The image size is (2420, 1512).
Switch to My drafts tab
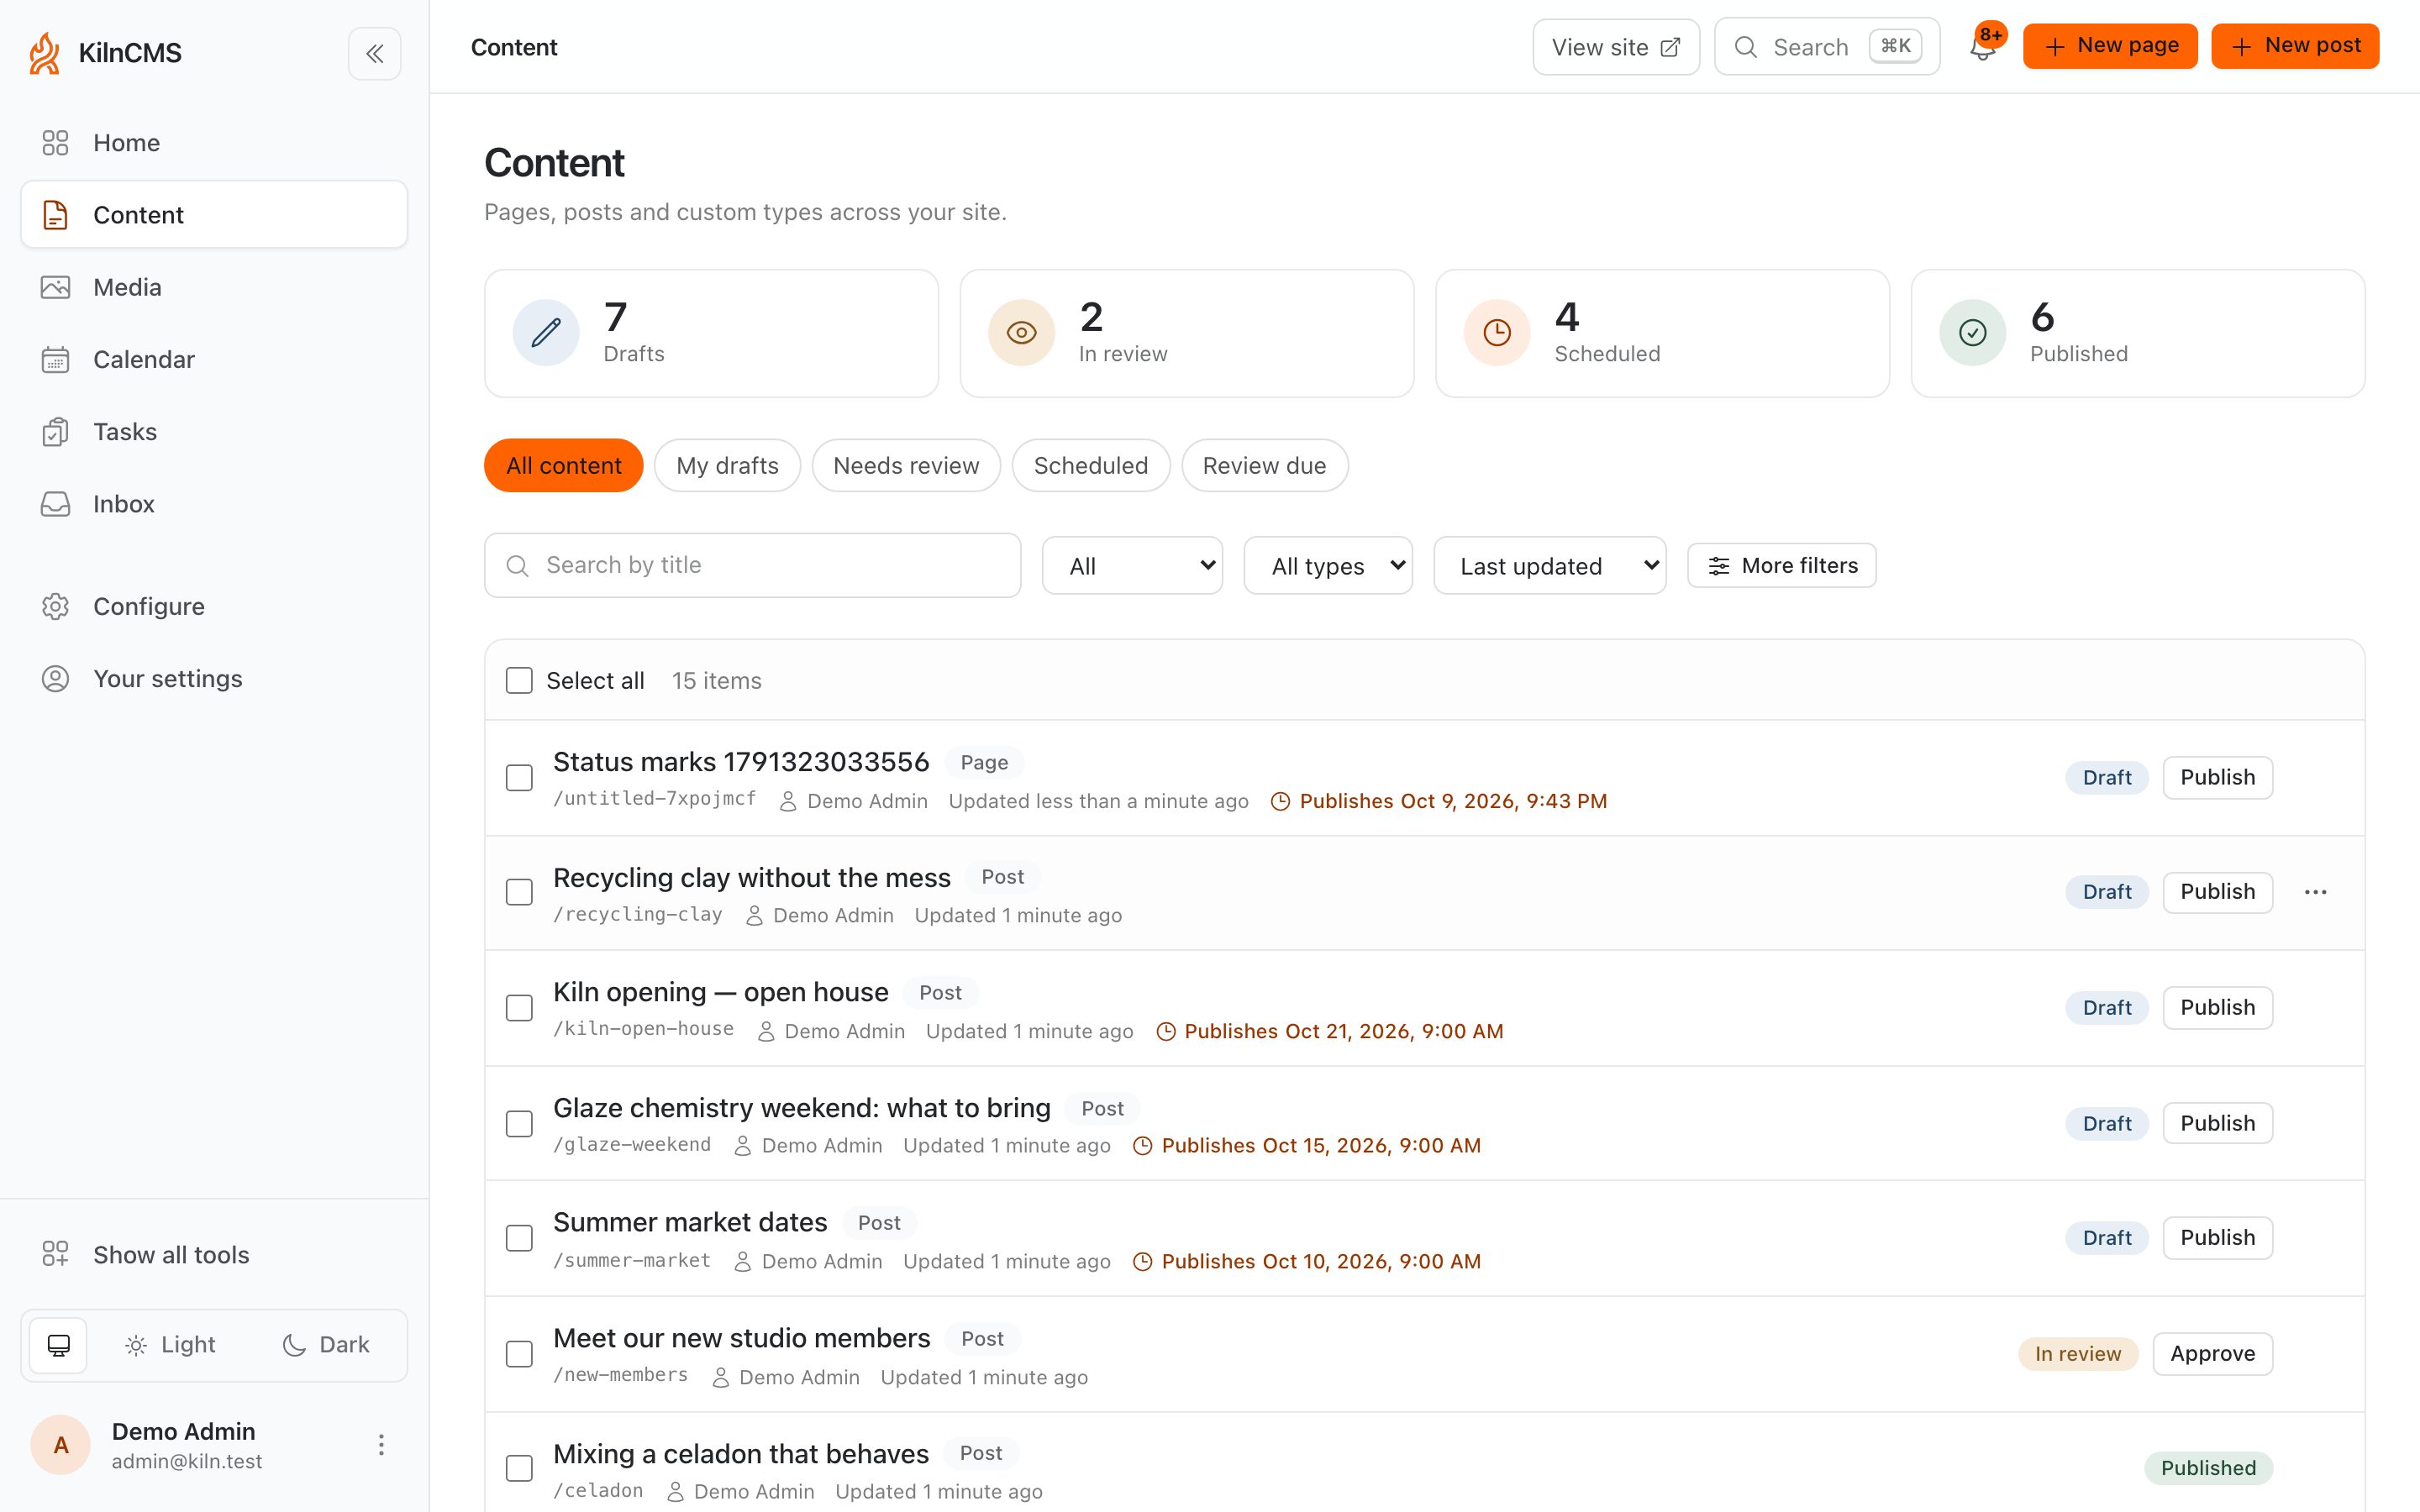click(727, 466)
